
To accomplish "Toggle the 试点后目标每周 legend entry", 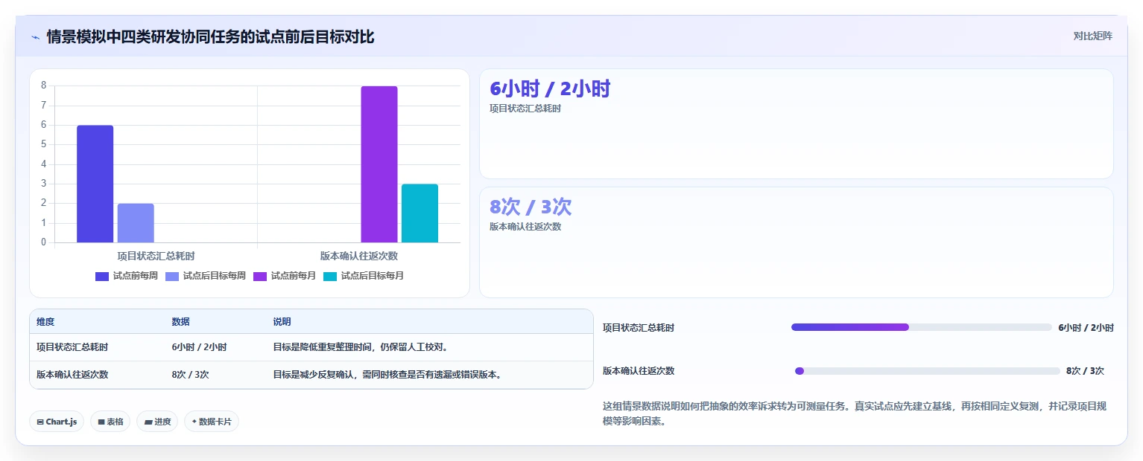I will tap(206, 276).
